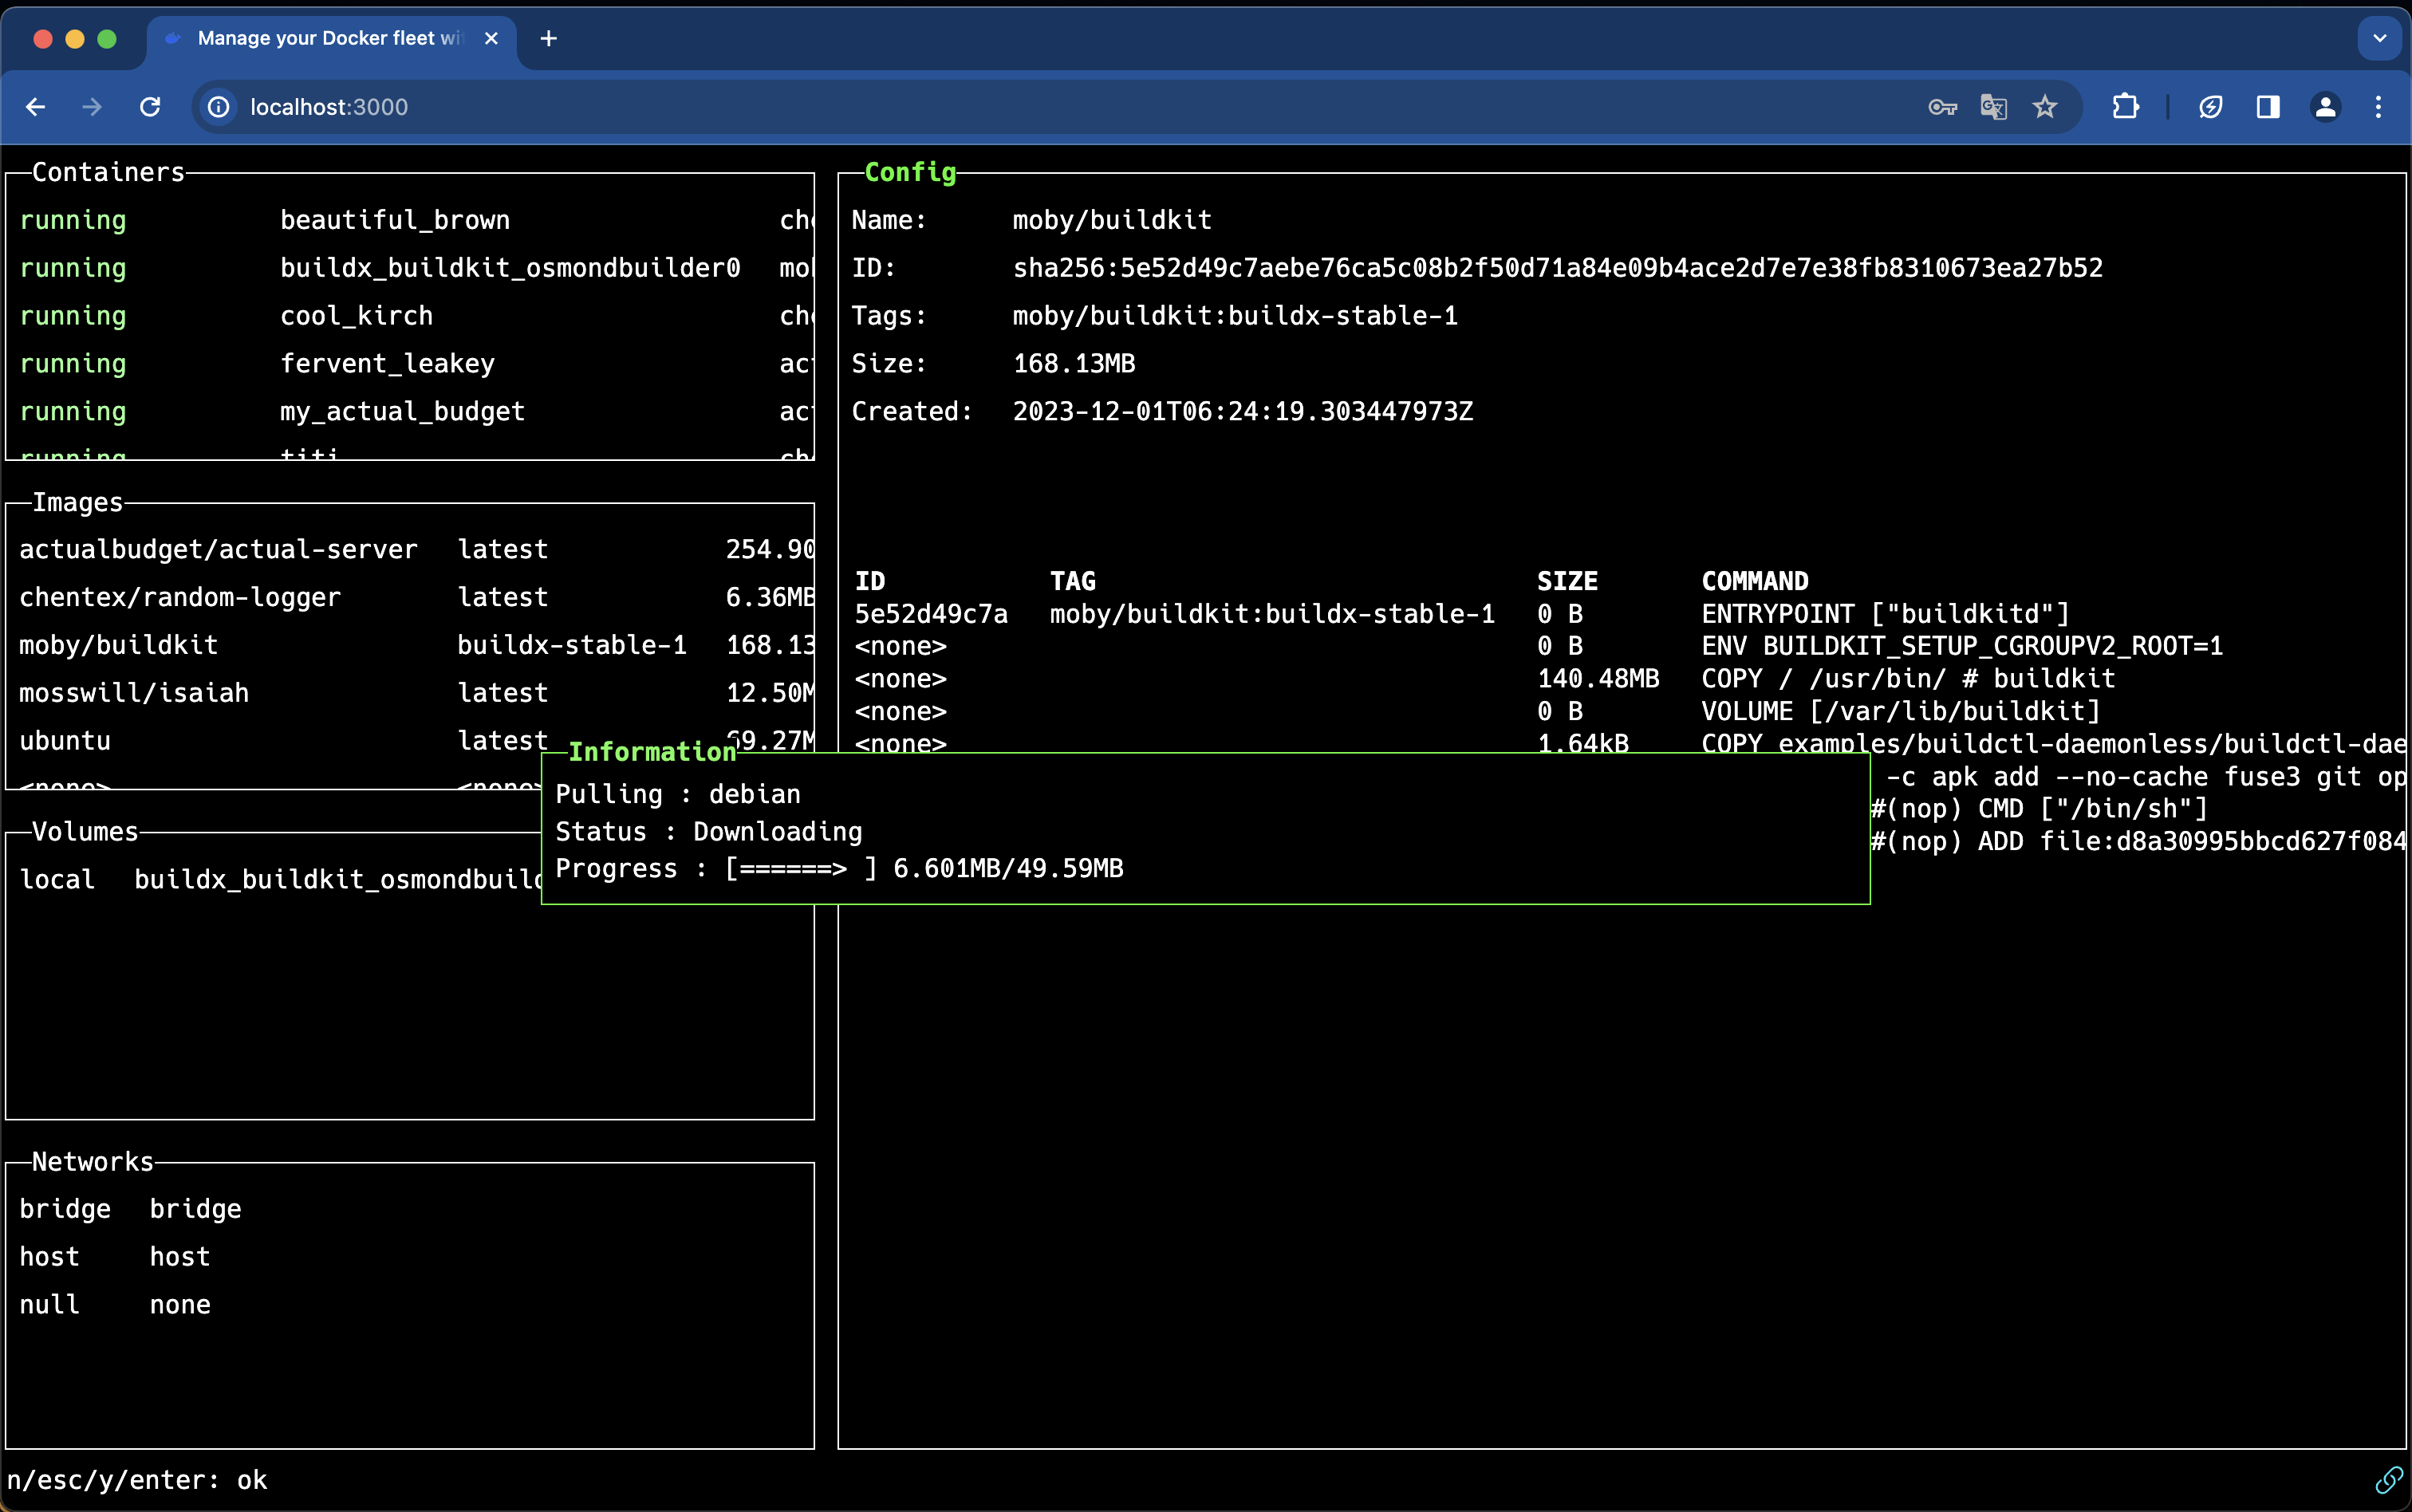Open the browser extensions puzzle icon

click(2125, 107)
